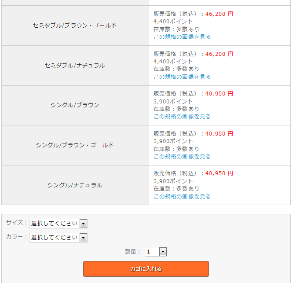The width and height of the screenshot is (293, 283).
Task: Click the セミダブル/ブラウン・ゴールド variant cell
Action: tap(75, 26)
